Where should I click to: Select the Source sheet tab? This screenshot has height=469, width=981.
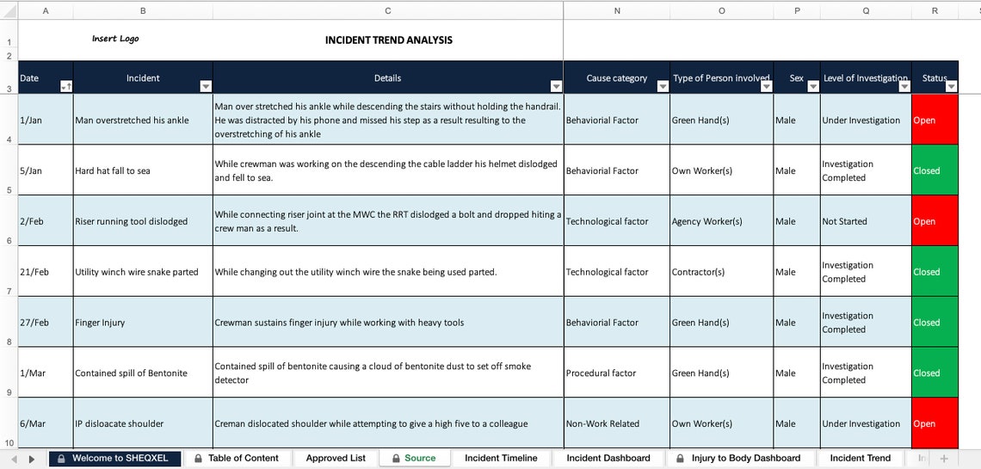tap(414, 459)
